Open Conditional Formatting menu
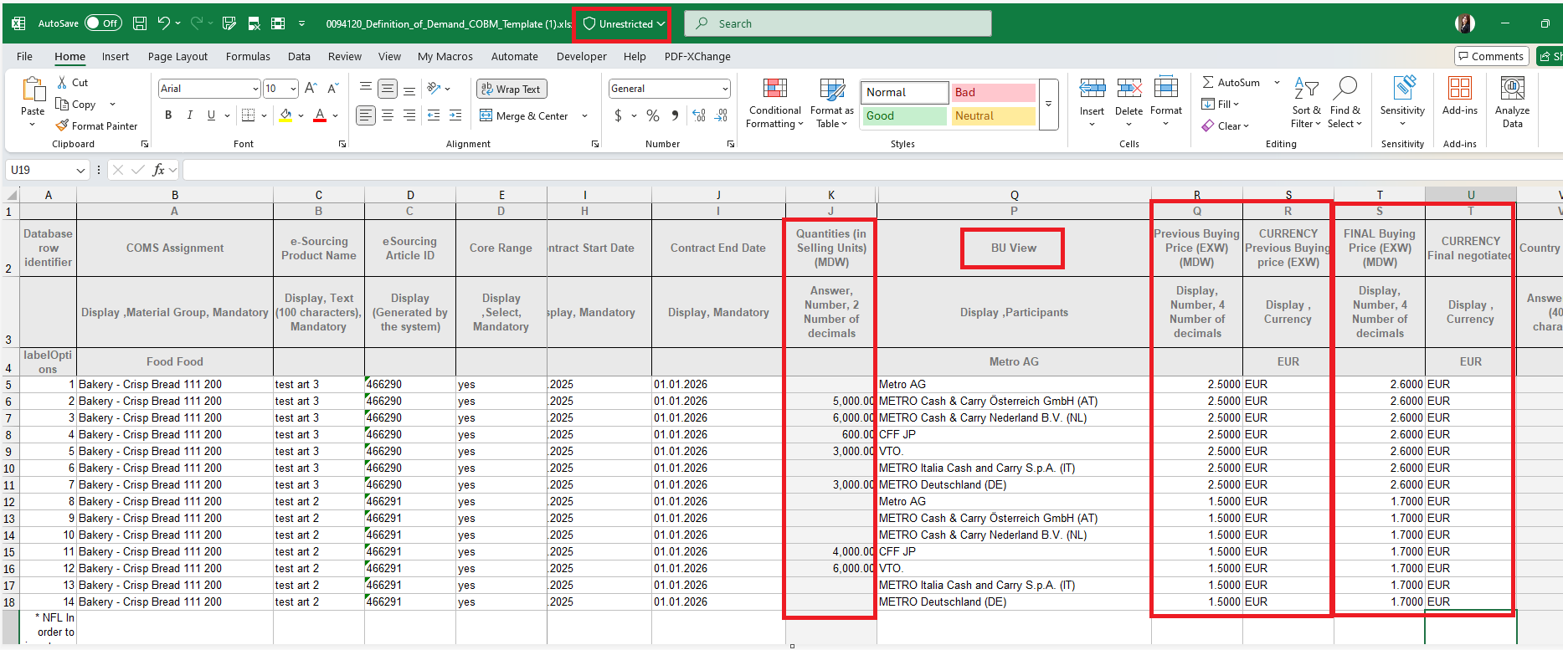1563x650 pixels. tap(774, 103)
